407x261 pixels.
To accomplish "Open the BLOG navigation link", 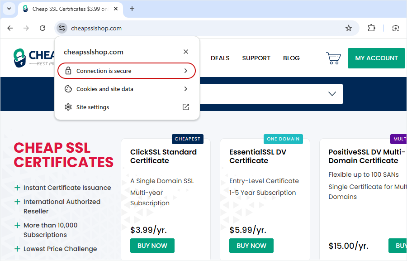I will point(291,58).
